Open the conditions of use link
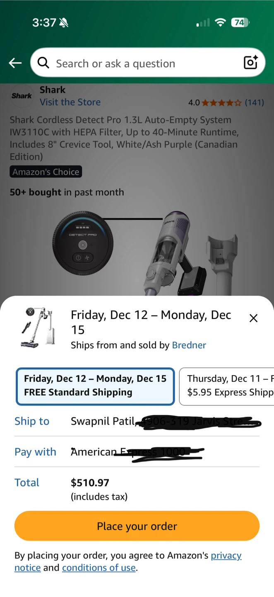The width and height of the screenshot is (274, 597). click(x=99, y=568)
